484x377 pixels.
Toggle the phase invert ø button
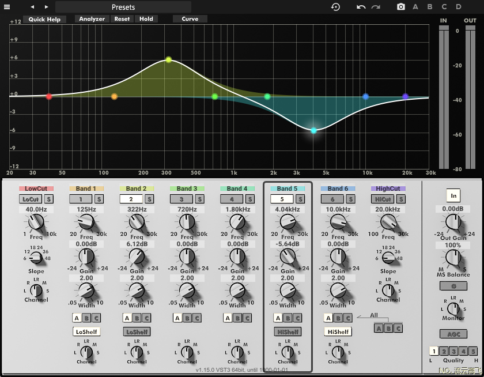[453, 286]
